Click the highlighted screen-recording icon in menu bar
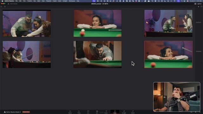This screenshot has height=114, width=203. tap(94, 1)
